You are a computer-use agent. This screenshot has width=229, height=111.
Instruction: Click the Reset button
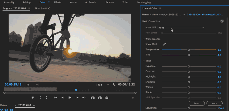tap(197, 103)
